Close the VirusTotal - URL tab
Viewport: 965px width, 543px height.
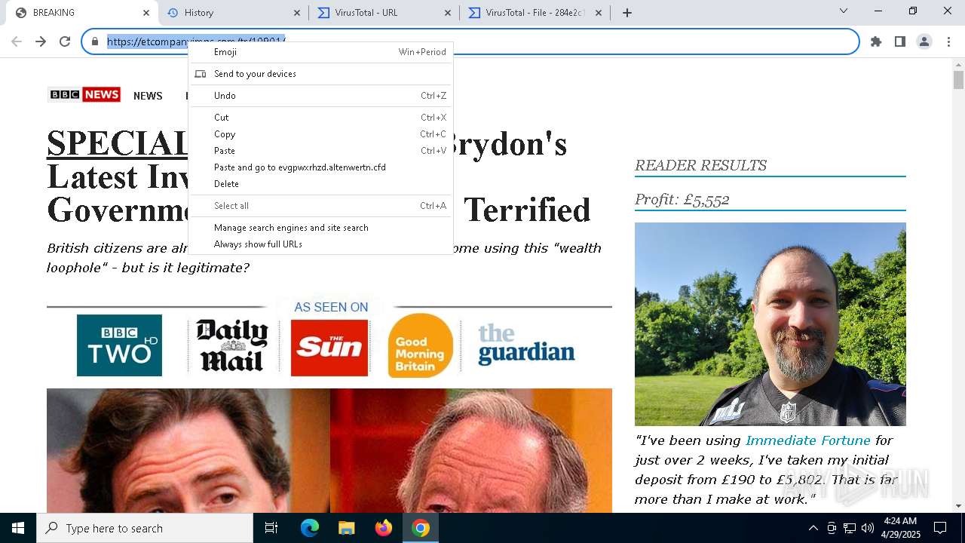(x=448, y=12)
